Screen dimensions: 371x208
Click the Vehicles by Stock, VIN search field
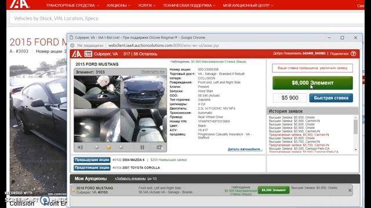pos(187,18)
